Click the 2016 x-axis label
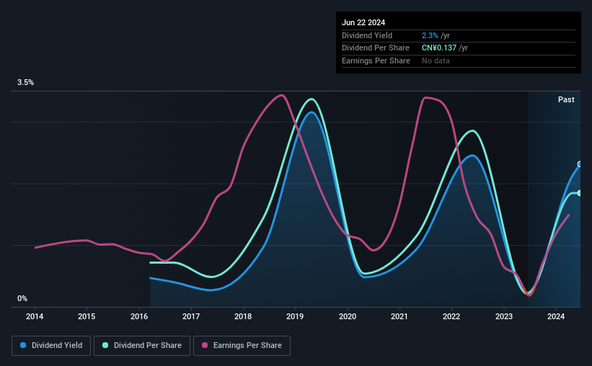 [139, 316]
